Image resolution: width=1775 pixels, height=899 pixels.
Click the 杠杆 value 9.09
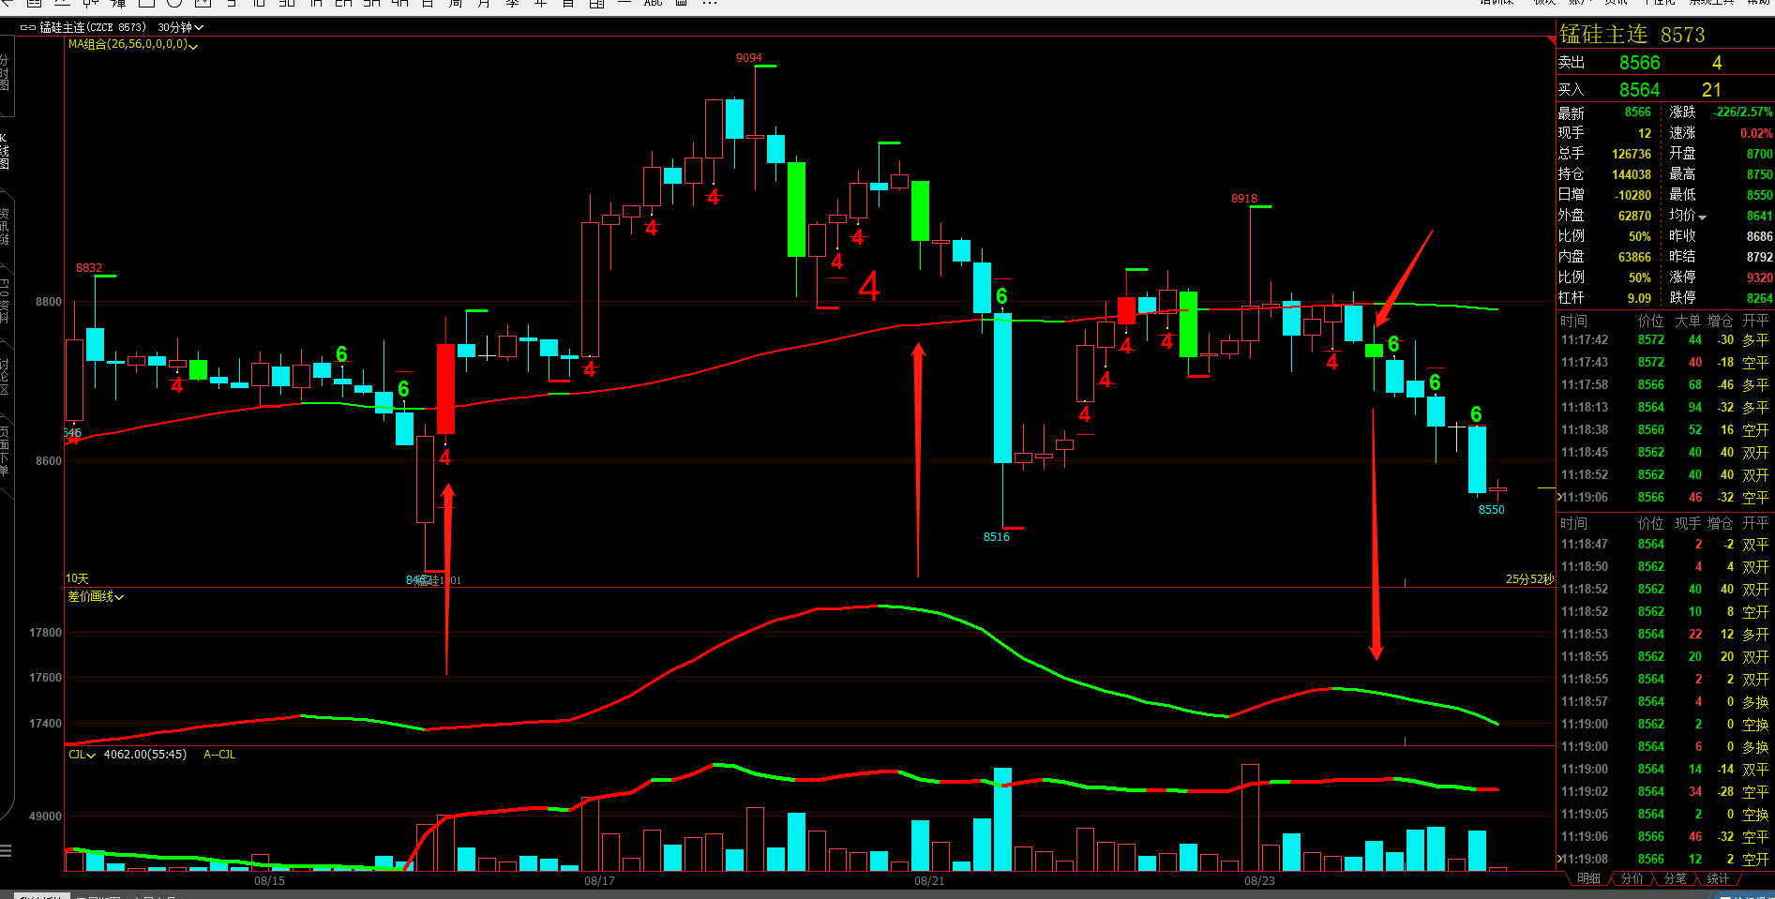point(1639,298)
